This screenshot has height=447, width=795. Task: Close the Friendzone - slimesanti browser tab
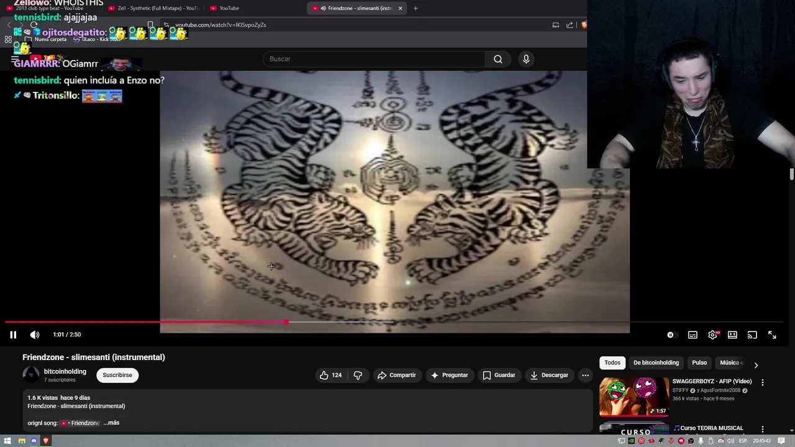(x=400, y=8)
